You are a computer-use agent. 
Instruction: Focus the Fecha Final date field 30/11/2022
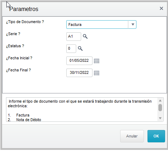[x=79, y=73]
